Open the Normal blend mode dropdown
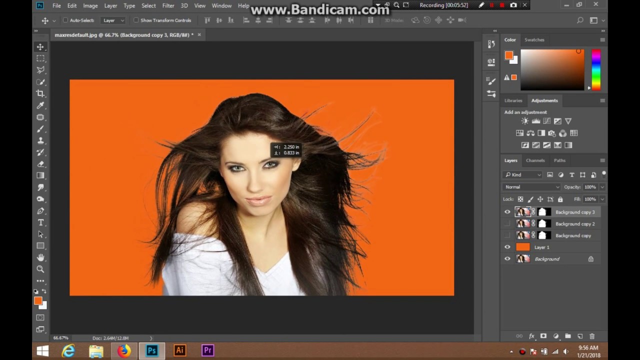This screenshot has height=360, width=640. point(532,187)
